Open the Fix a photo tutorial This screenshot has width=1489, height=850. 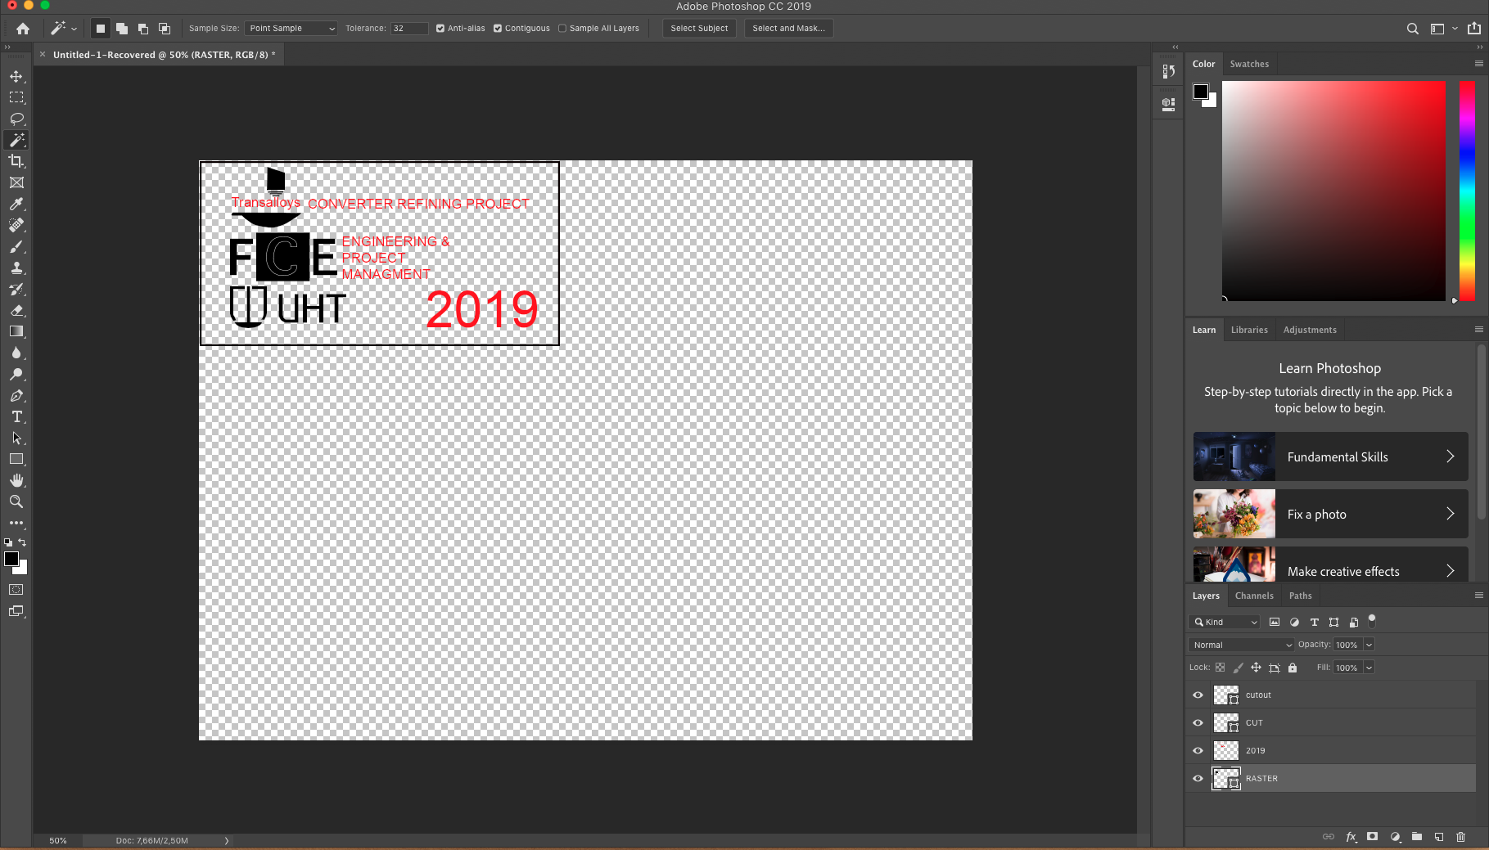tap(1330, 514)
